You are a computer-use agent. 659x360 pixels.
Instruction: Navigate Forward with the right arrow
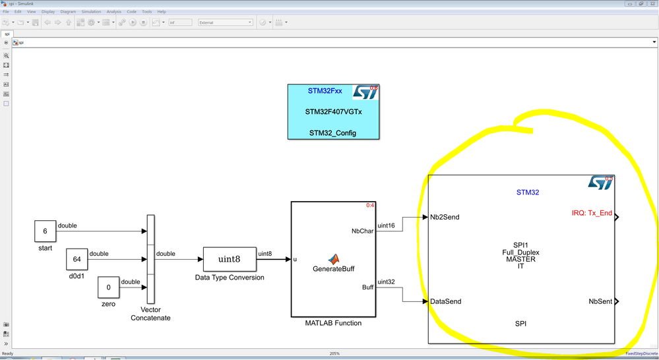pos(58,22)
